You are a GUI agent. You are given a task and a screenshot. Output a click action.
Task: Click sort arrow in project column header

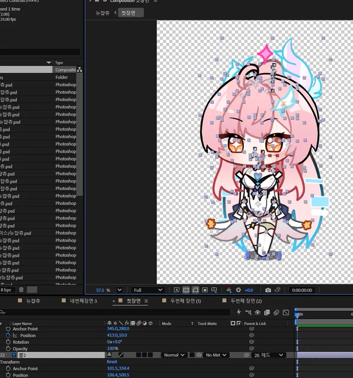coord(49,62)
